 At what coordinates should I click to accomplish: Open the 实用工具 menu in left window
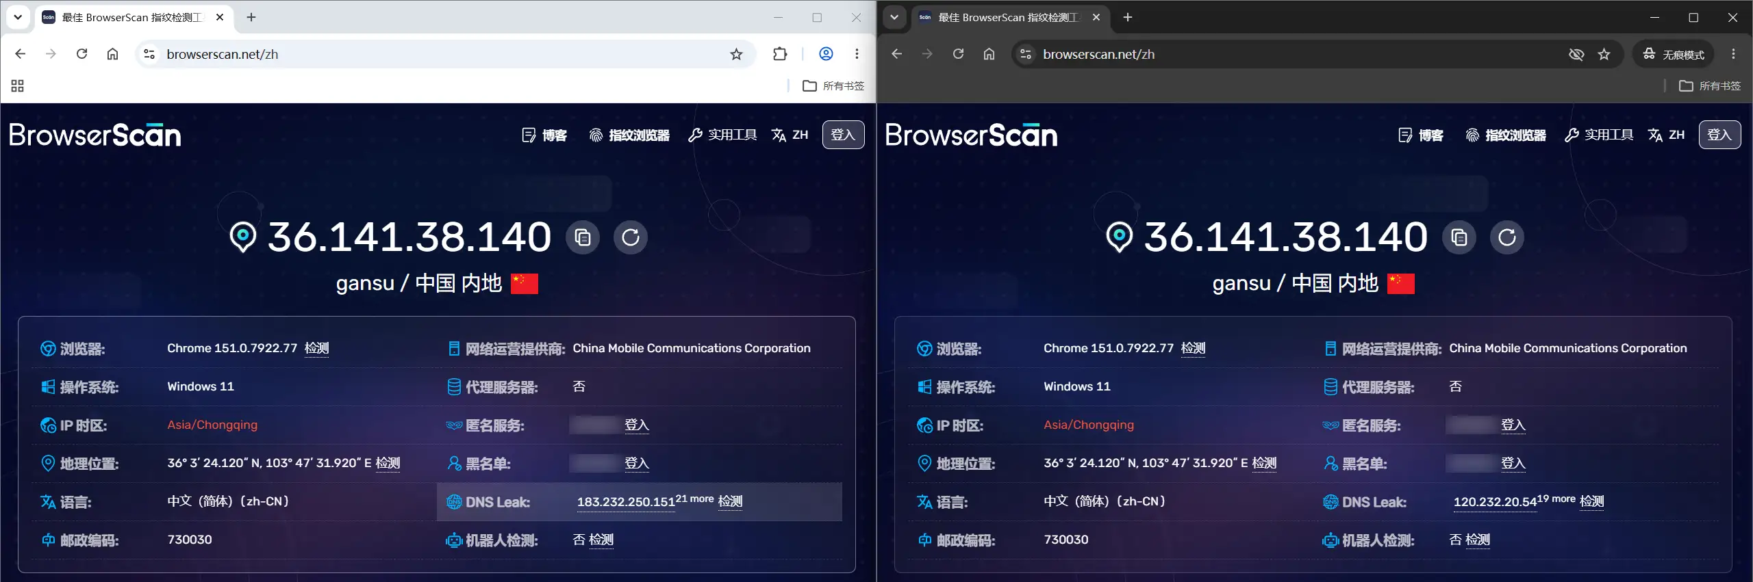[x=722, y=135]
